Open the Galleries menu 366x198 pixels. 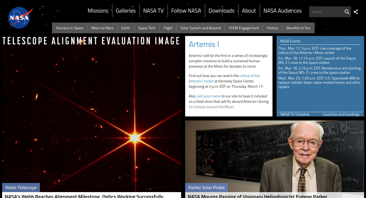126,11
